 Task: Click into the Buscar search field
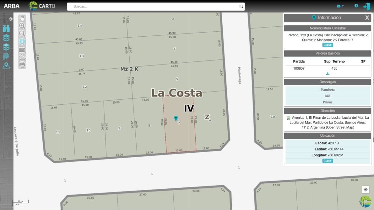(154, 6)
